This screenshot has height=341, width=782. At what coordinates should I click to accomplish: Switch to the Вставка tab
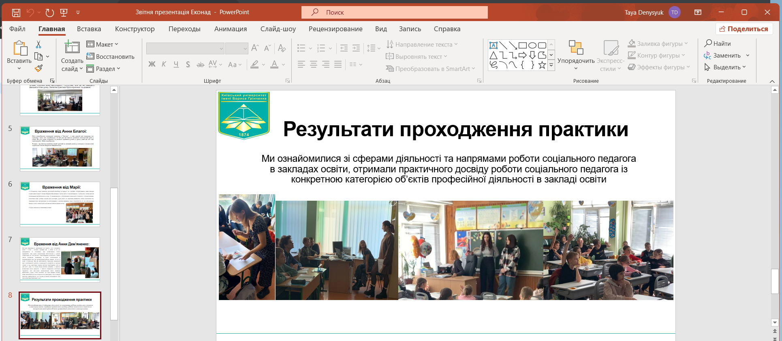tap(89, 29)
